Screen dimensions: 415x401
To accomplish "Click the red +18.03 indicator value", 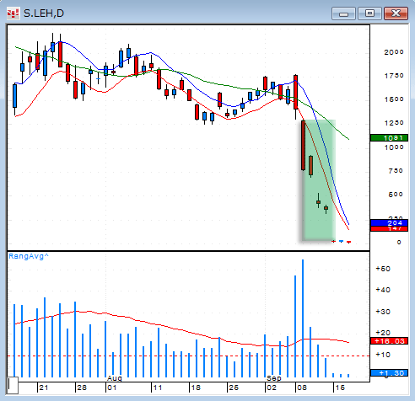I will point(389,341).
